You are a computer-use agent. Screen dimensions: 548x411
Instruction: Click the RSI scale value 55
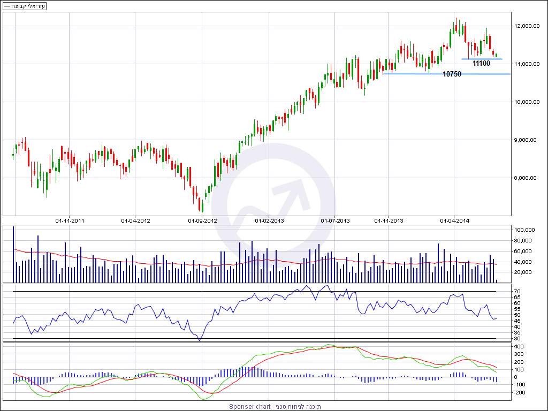click(517, 309)
